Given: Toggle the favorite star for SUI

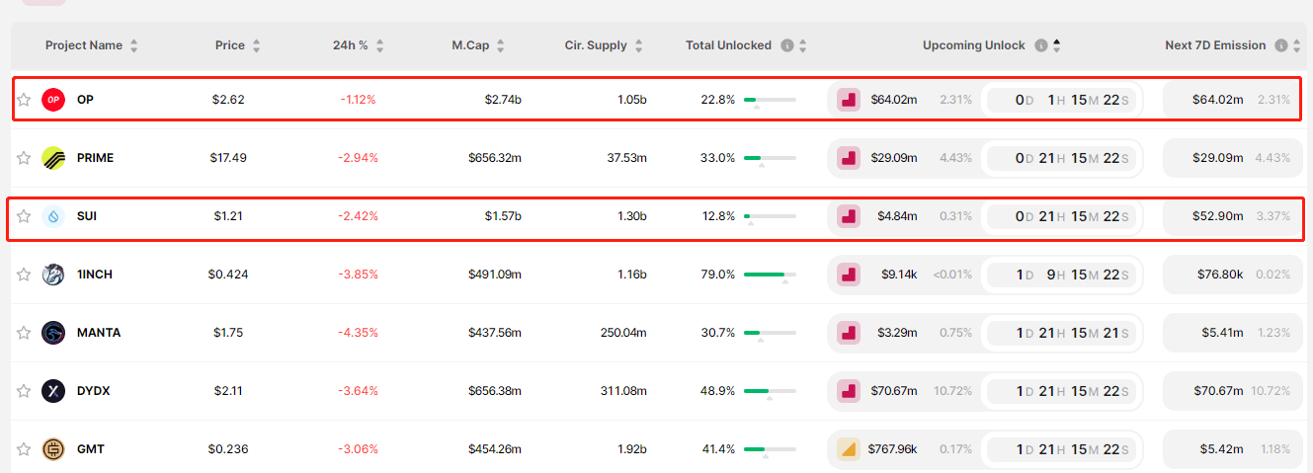Looking at the screenshot, I should (24, 216).
